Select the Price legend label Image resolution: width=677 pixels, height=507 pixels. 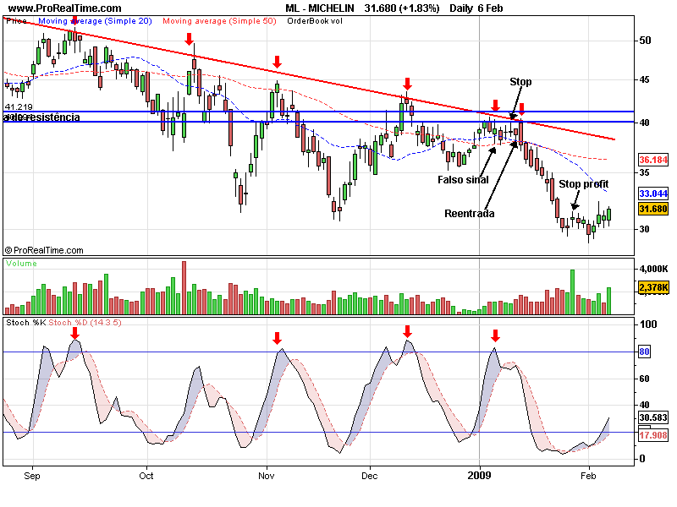[x=16, y=20]
